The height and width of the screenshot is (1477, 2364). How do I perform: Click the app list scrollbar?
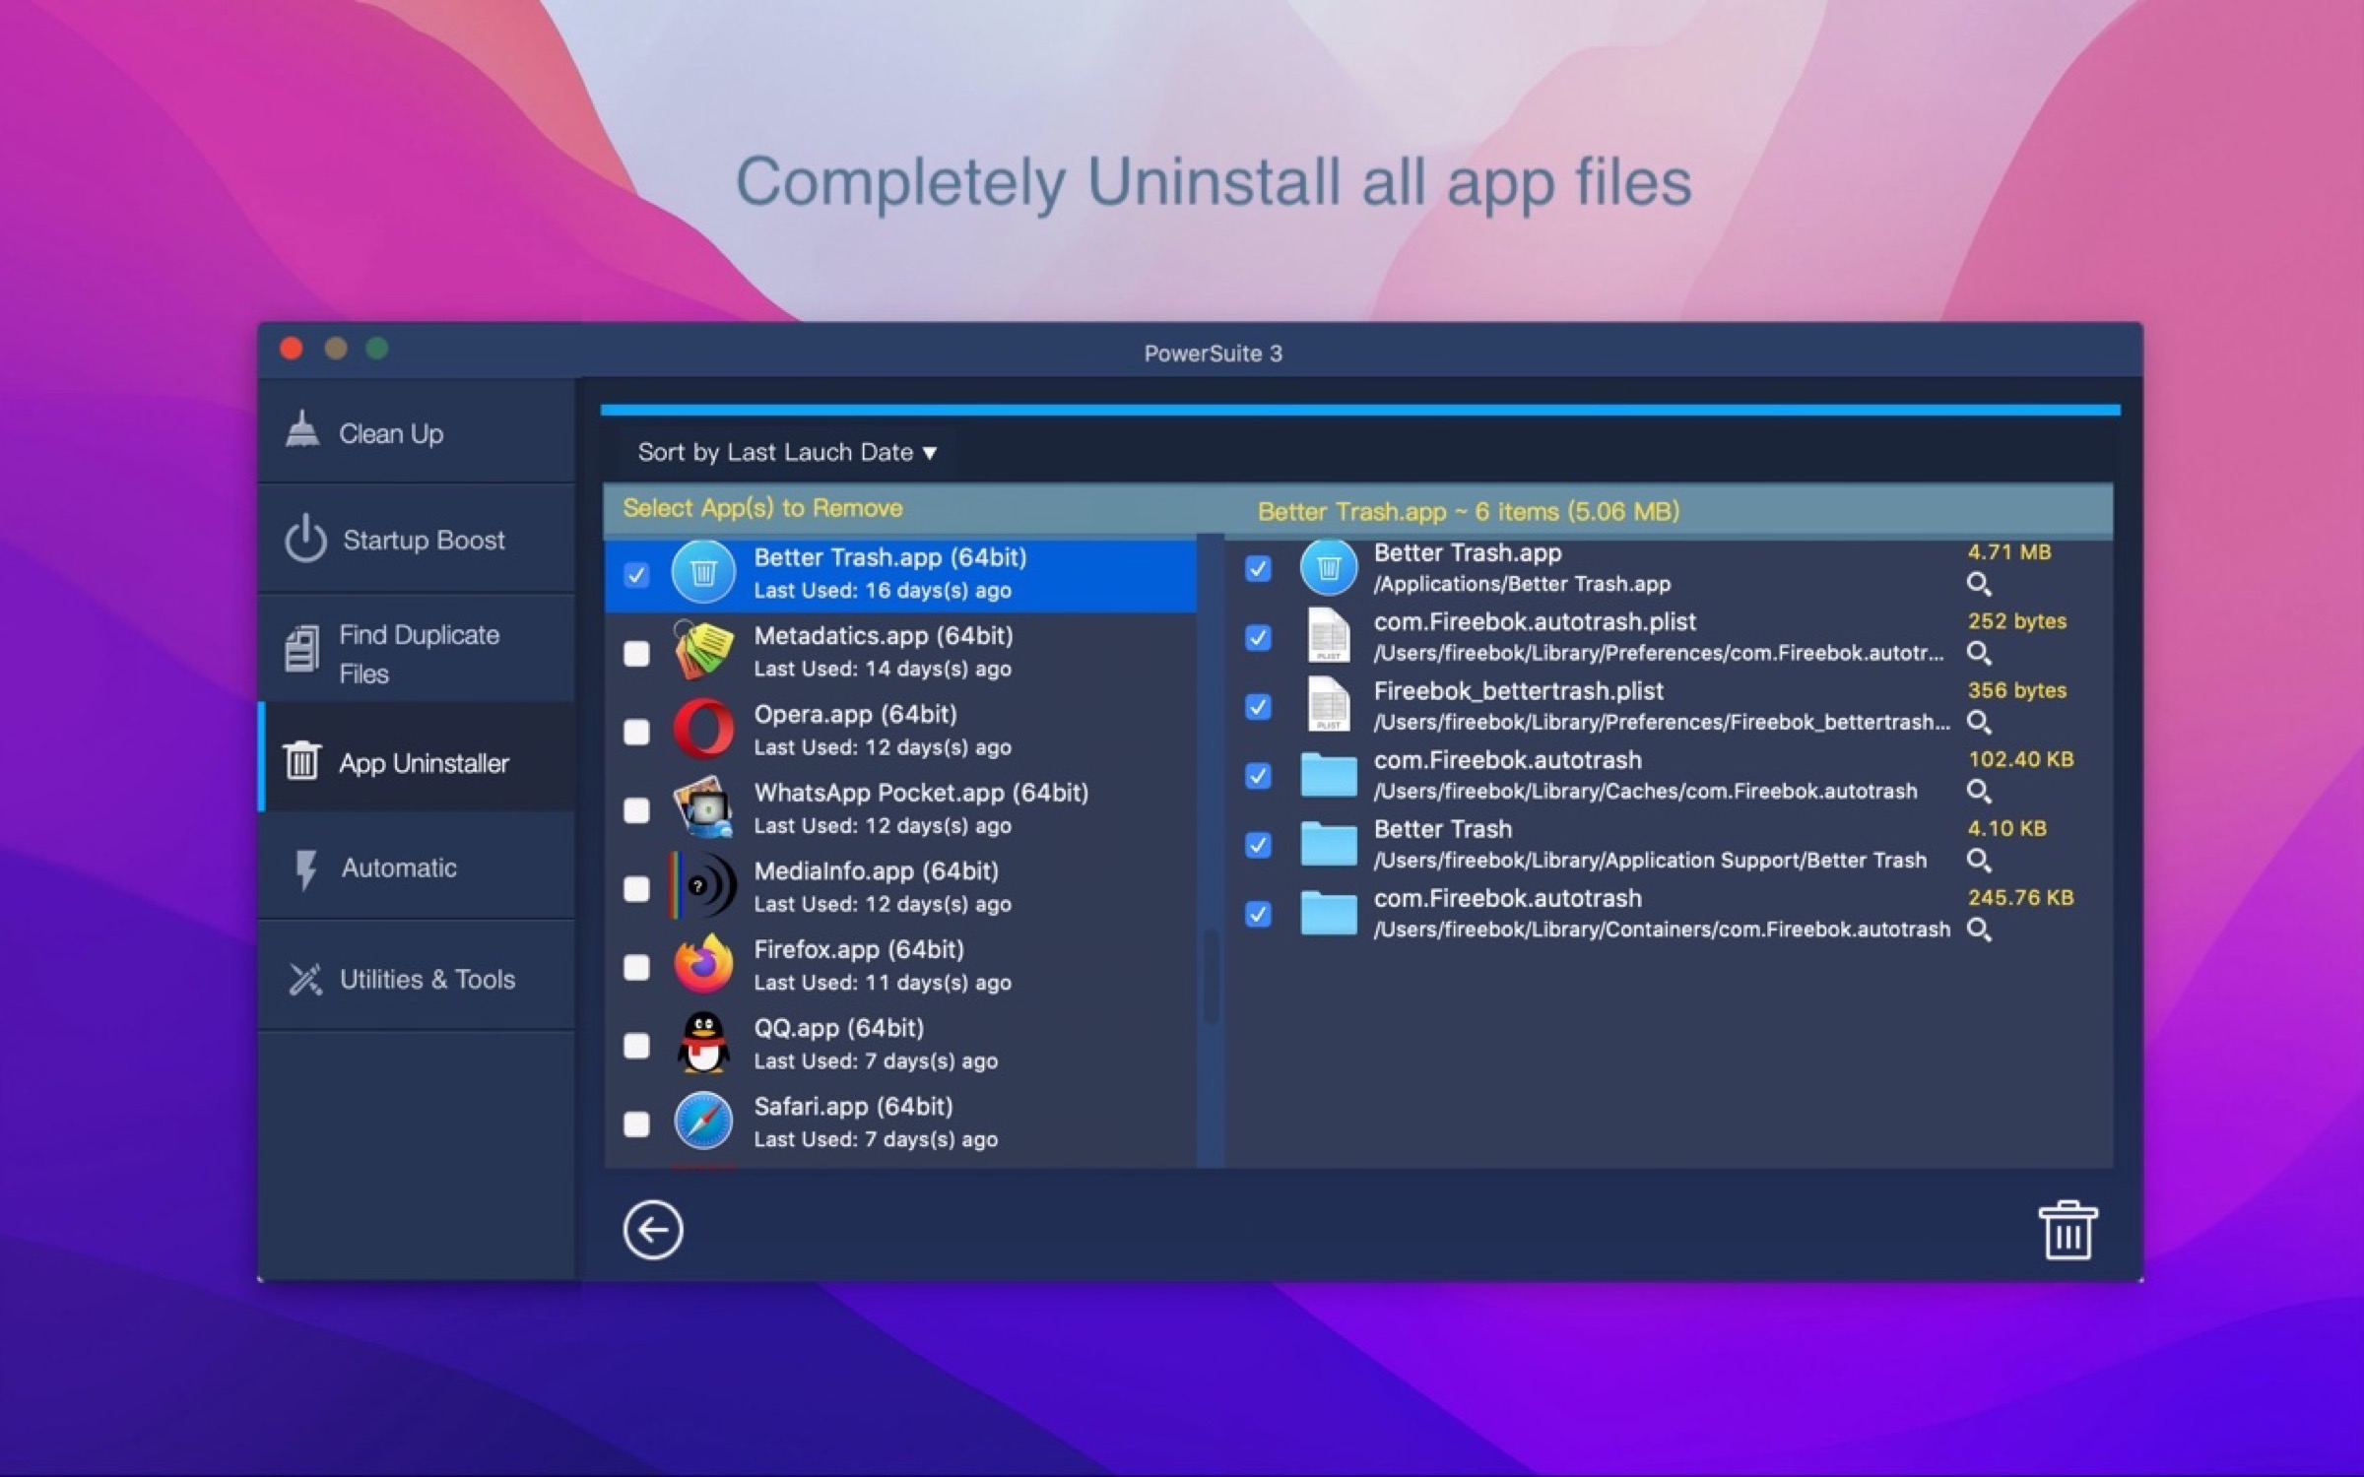coord(1211,975)
